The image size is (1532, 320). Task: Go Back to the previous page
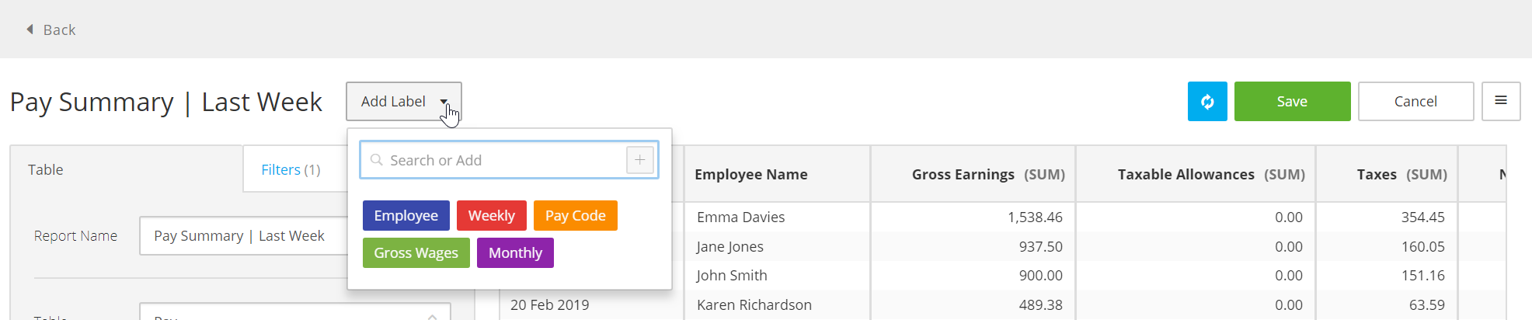[x=51, y=30]
